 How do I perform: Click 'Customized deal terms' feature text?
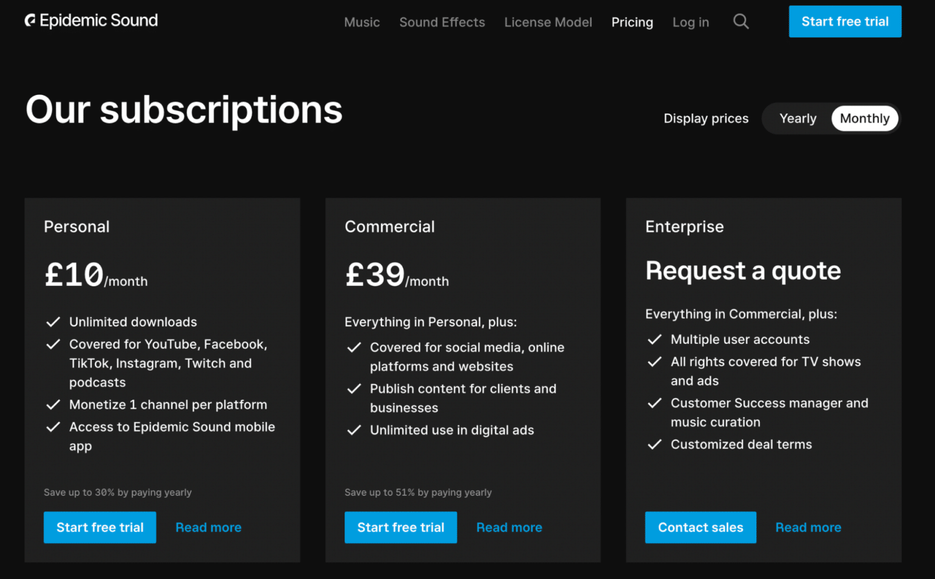[x=741, y=444]
